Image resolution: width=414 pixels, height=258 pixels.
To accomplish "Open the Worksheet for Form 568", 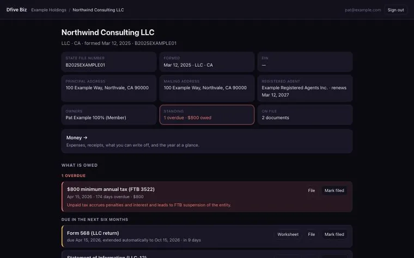I will [288, 234].
